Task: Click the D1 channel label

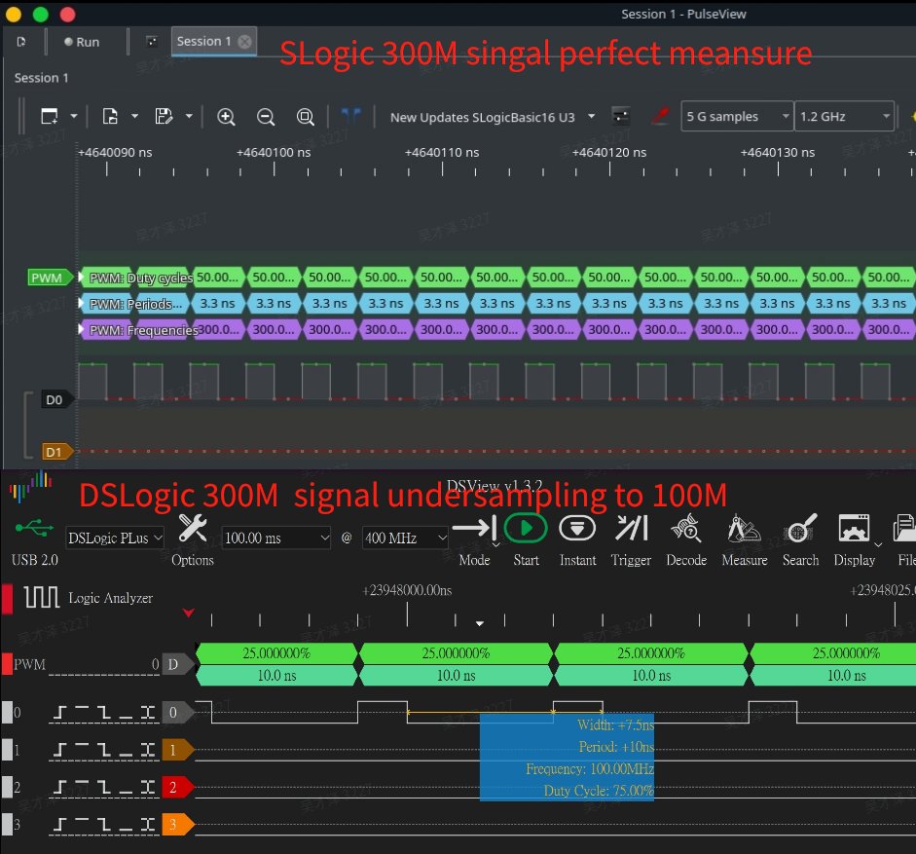Action: coord(56,452)
